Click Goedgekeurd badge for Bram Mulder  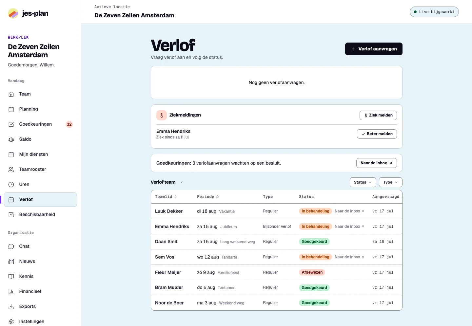314,288
